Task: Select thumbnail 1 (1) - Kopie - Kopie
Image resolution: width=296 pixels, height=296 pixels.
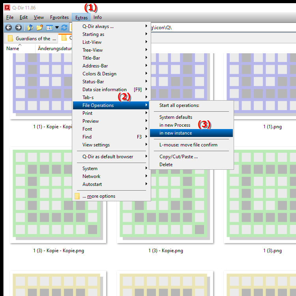Action: 41,86
